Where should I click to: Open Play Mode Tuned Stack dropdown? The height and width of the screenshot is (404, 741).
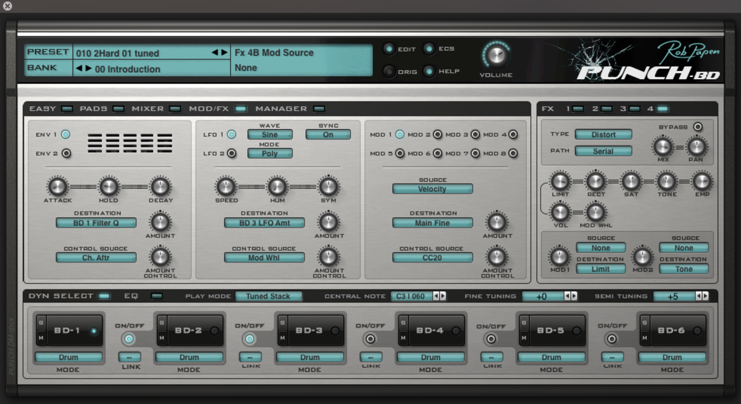point(268,296)
